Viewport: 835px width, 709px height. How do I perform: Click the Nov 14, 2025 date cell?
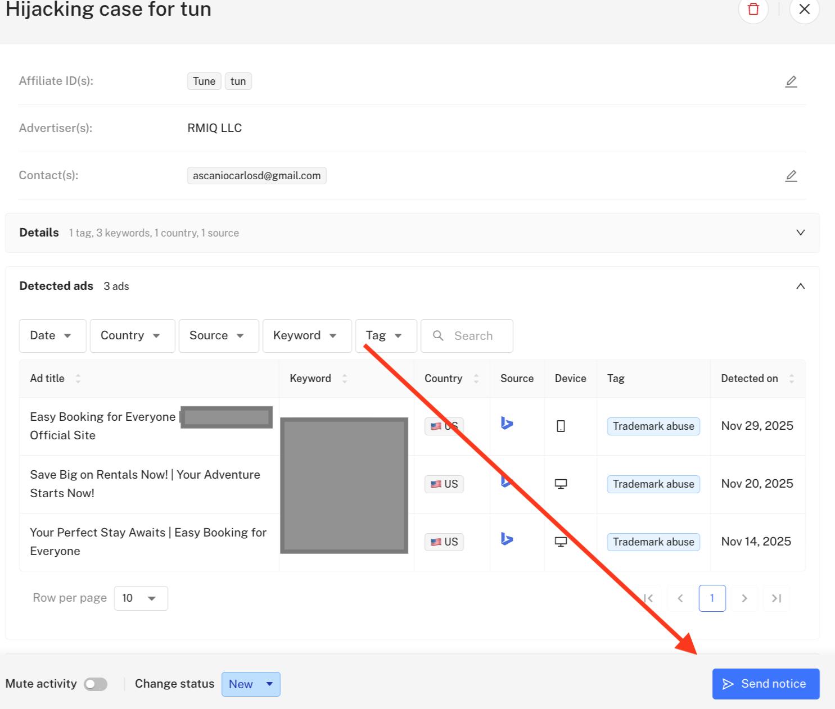[x=756, y=542]
